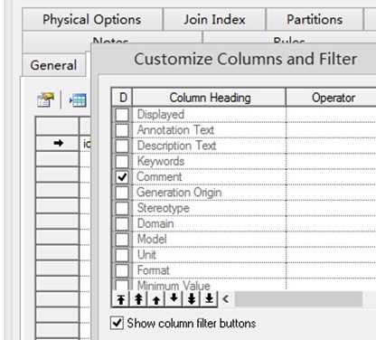Check the Domain column checkbox
376x340 pixels.
[122, 223]
